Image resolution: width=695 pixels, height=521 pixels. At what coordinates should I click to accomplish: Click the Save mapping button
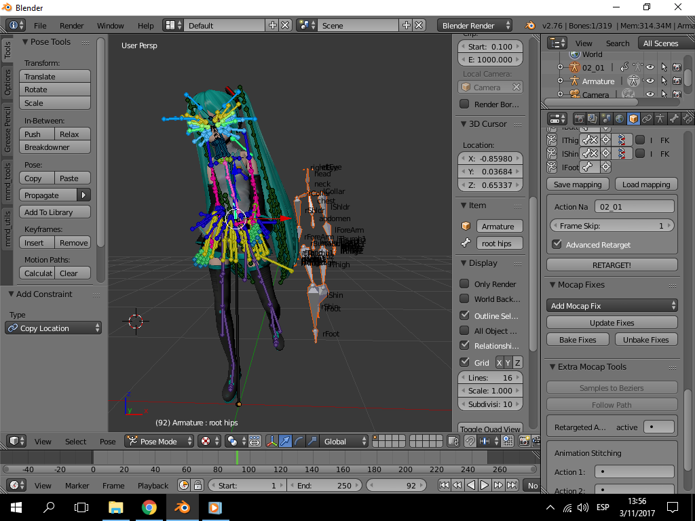tap(578, 185)
